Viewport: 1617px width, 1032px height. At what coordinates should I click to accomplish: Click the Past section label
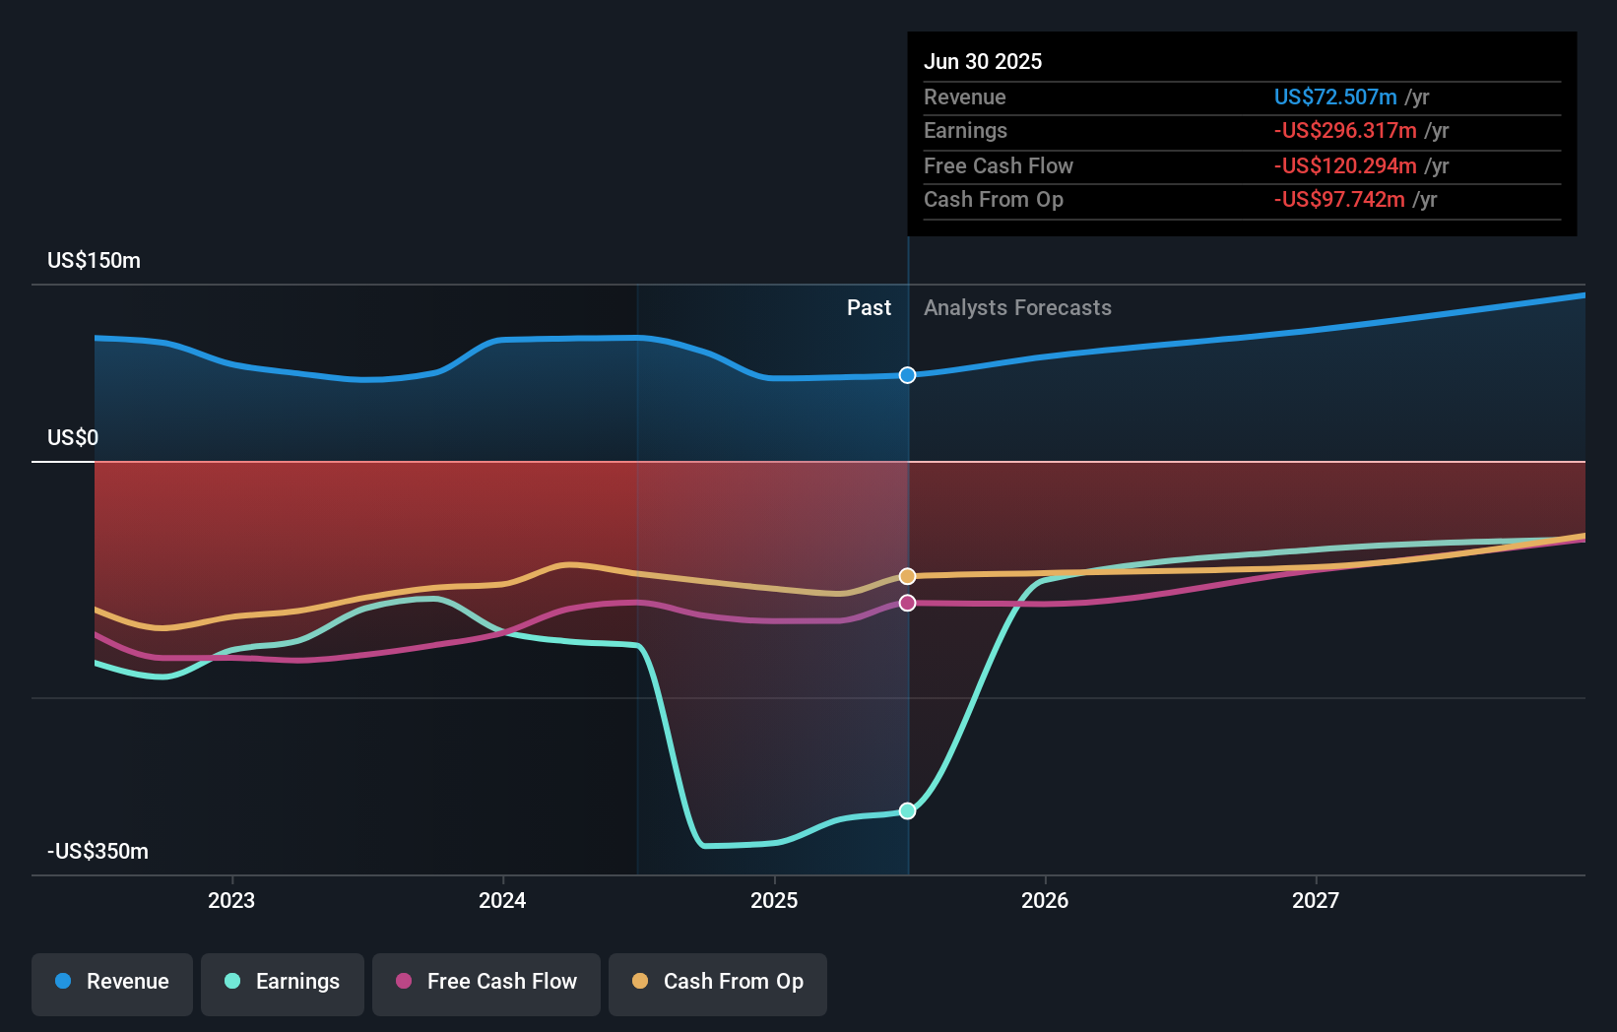pos(869,307)
